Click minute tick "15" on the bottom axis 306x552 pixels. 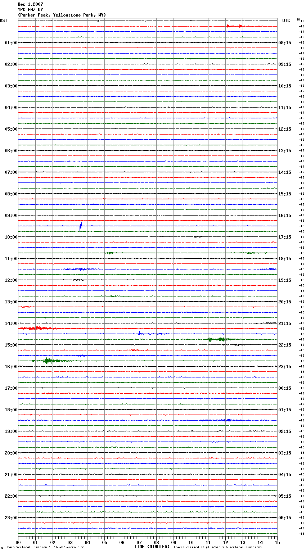(x=277, y=542)
